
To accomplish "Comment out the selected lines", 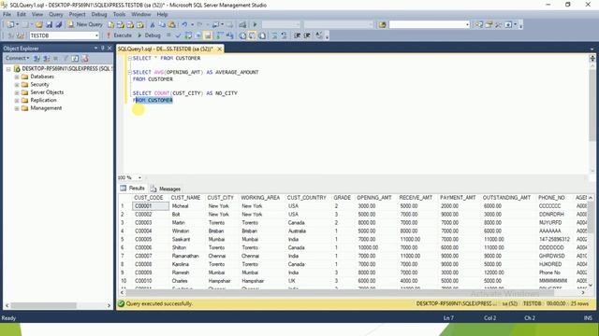I will click(x=274, y=35).
